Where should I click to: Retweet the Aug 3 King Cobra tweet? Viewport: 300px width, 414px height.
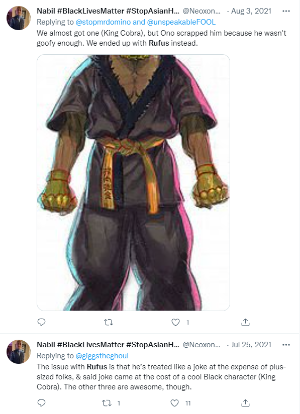(x=109, y=322)
